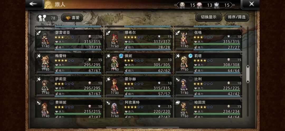Toggle the favorite circle for 萨莉亚
Image resolution: width=285 pixels, height=131 pixels.
(52, 79)
